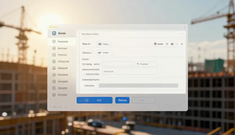235x135 pixels.
Task: Focus the empty text field left of the dropdown
Action: coord(117,64)
